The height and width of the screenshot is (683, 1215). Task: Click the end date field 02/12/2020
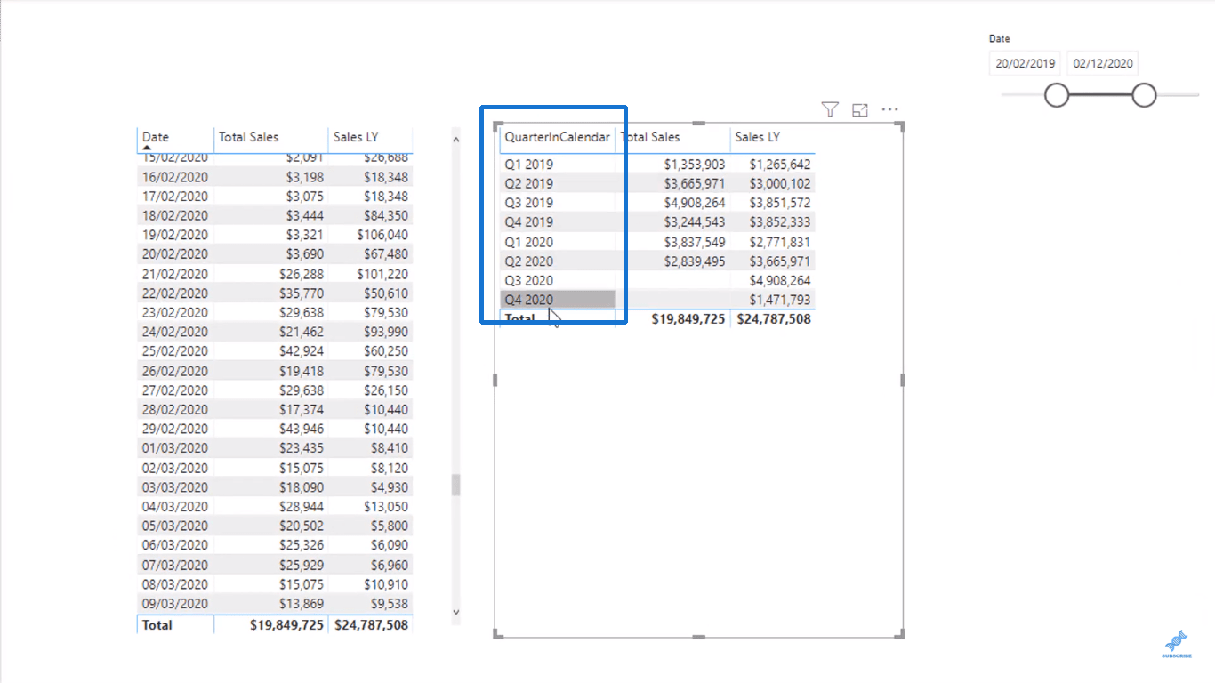(1103, 63)
